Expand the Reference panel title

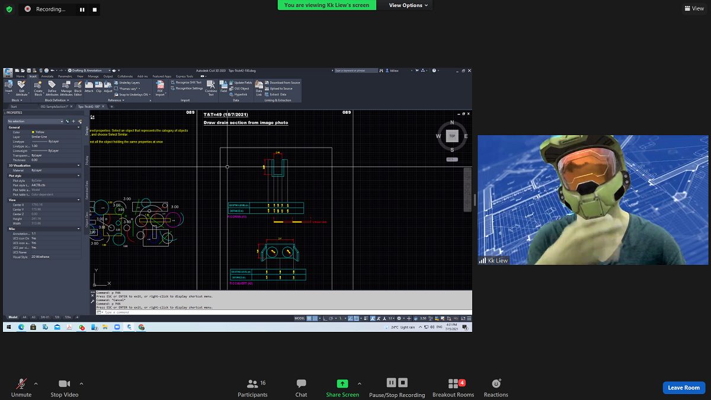coord(116,100)
